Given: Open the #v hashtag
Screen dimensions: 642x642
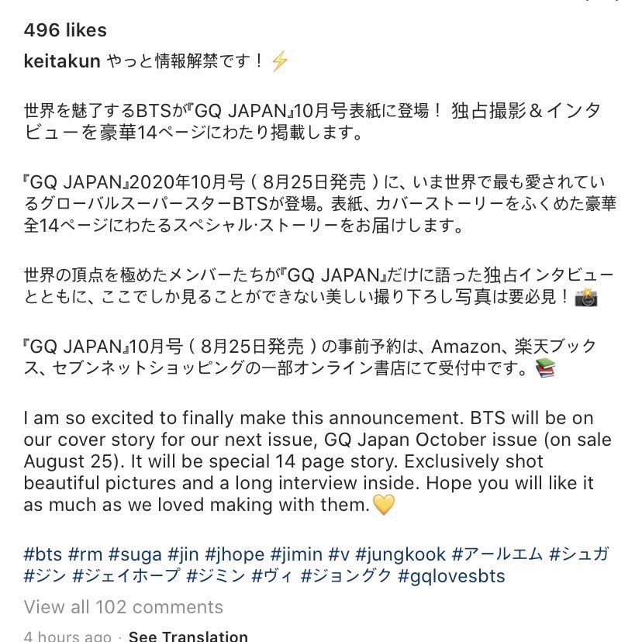Looking at the screenshot, I should click(339, 554).
